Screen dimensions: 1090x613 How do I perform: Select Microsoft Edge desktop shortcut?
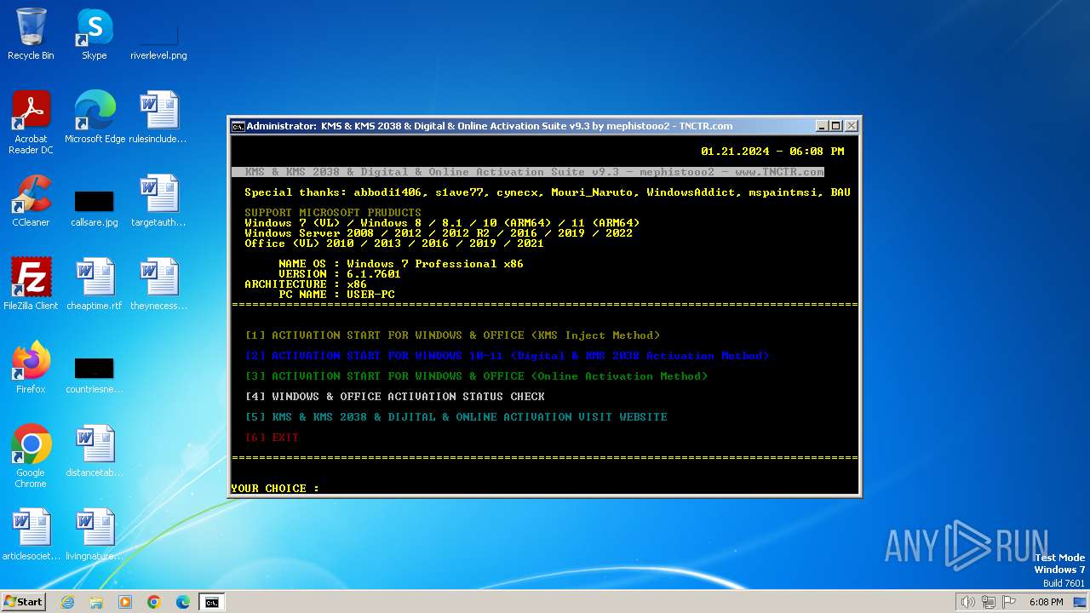click(x=95, y=117)
